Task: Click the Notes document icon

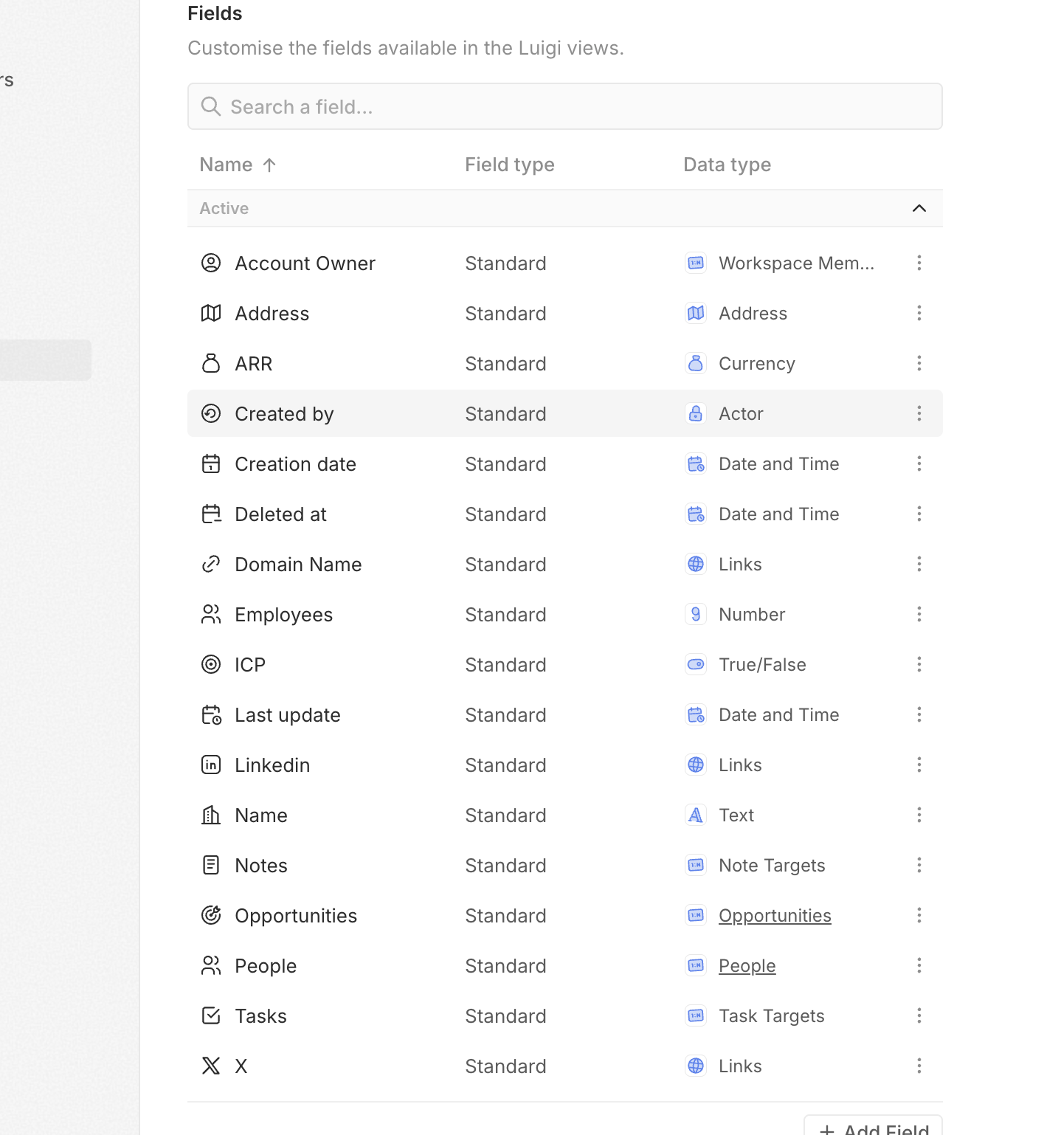Action: 211,865
